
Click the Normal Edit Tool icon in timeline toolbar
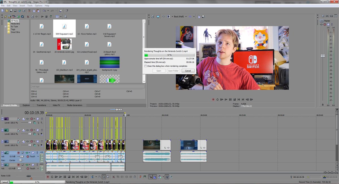coord(92,177)
